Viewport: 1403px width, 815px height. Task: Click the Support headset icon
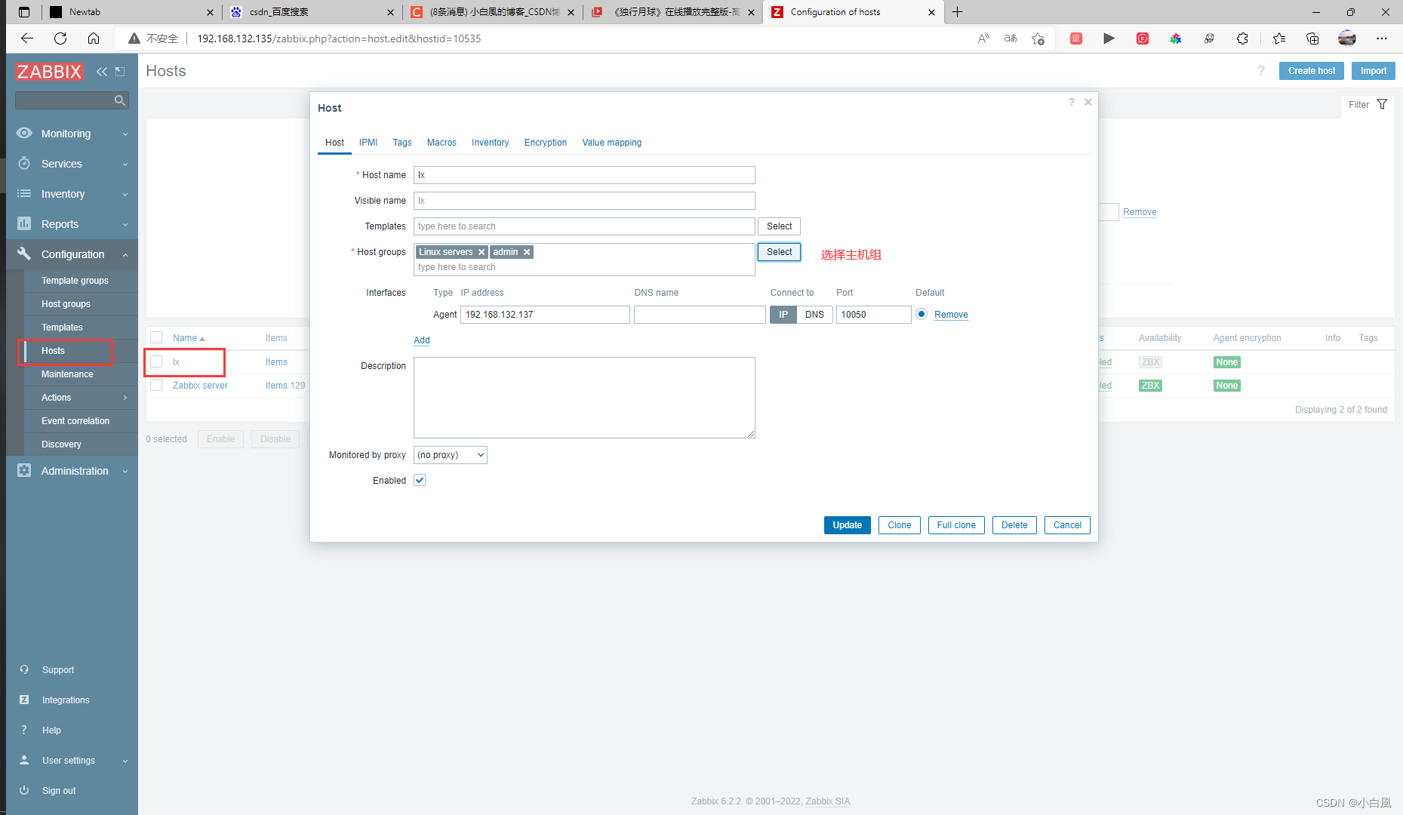click(24, 670)
